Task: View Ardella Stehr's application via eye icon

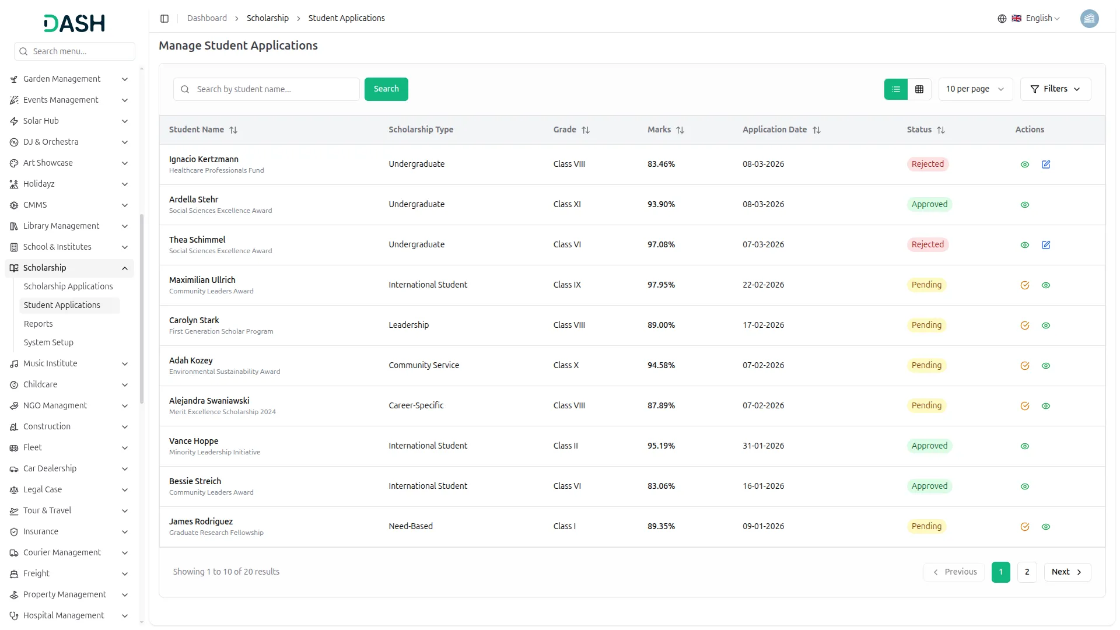Action: [1024, 205]
